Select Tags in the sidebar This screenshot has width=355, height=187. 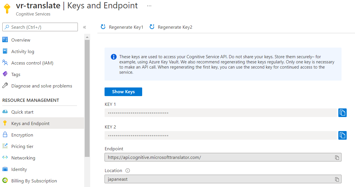point(16,75)
